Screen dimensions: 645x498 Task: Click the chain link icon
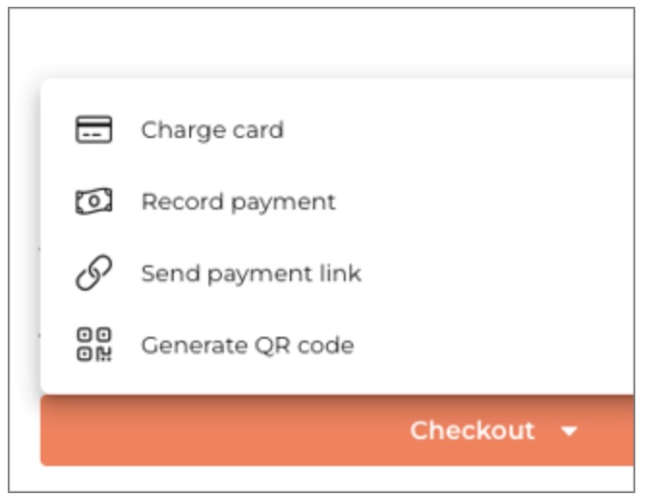point(94,273)
